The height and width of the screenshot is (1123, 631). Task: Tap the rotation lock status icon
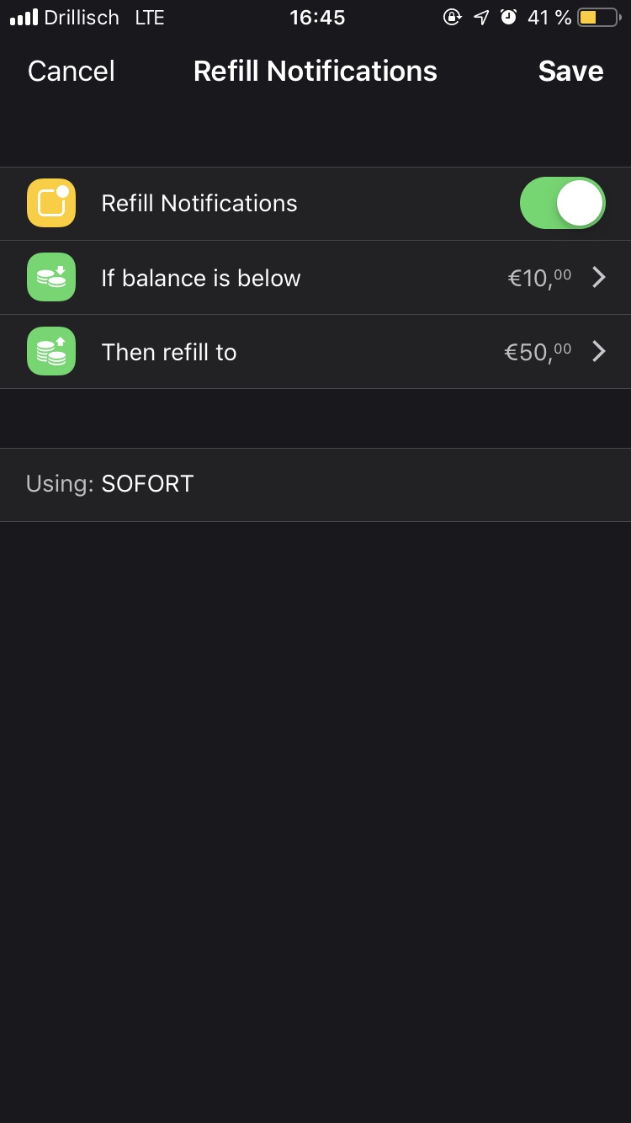click(453, 18)
